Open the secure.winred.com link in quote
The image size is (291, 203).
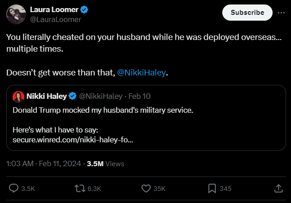73,140
